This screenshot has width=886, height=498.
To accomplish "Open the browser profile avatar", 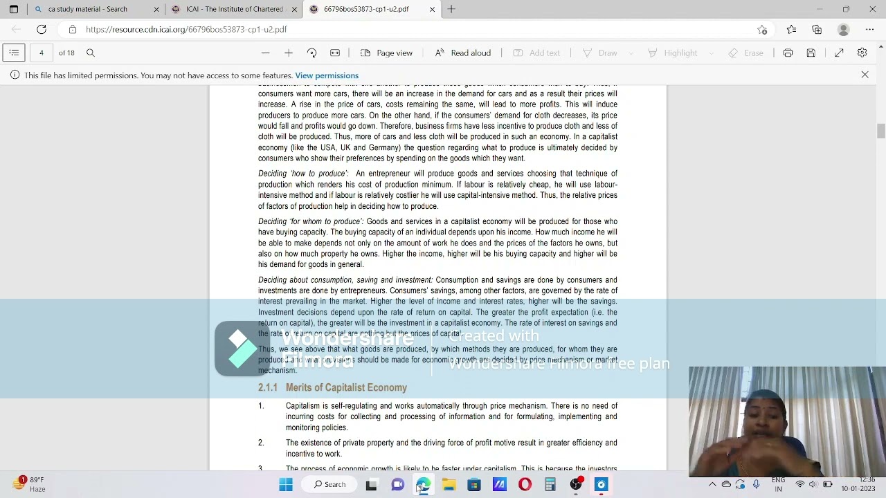I will [843, 29].
